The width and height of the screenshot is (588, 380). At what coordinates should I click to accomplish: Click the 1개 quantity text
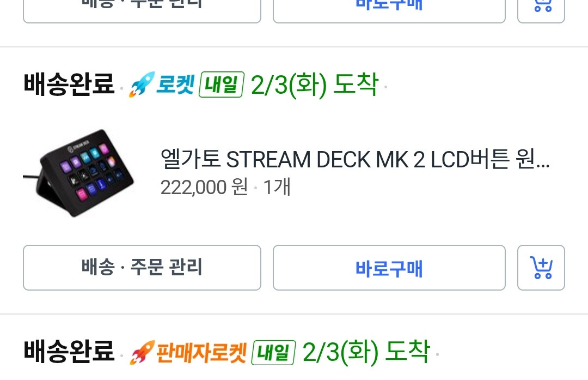click(277, 186)
